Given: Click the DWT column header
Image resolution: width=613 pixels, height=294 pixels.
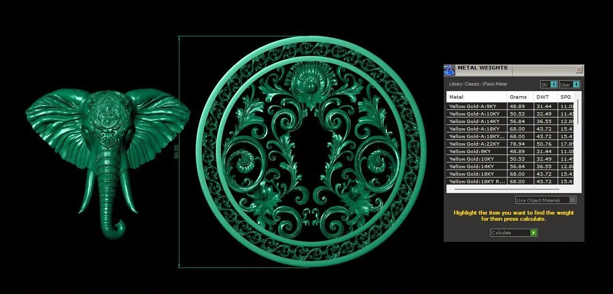Looking at the screenshot, I should [545, 97].
